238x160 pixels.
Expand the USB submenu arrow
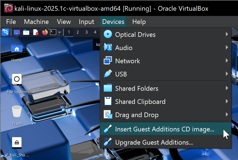(x=227, y=74)
